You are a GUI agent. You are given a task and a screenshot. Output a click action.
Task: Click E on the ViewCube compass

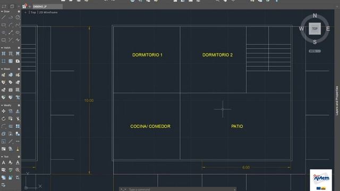pos(328,29)
